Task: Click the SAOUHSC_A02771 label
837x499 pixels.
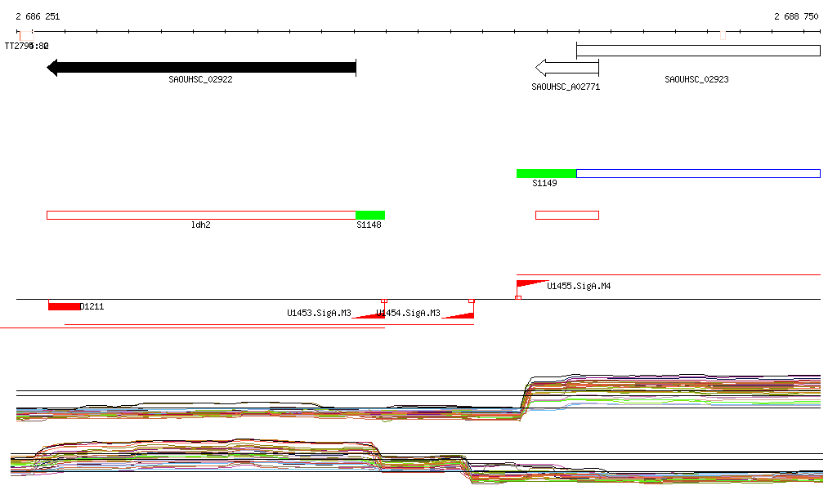Action: click(x=566, y=87)
